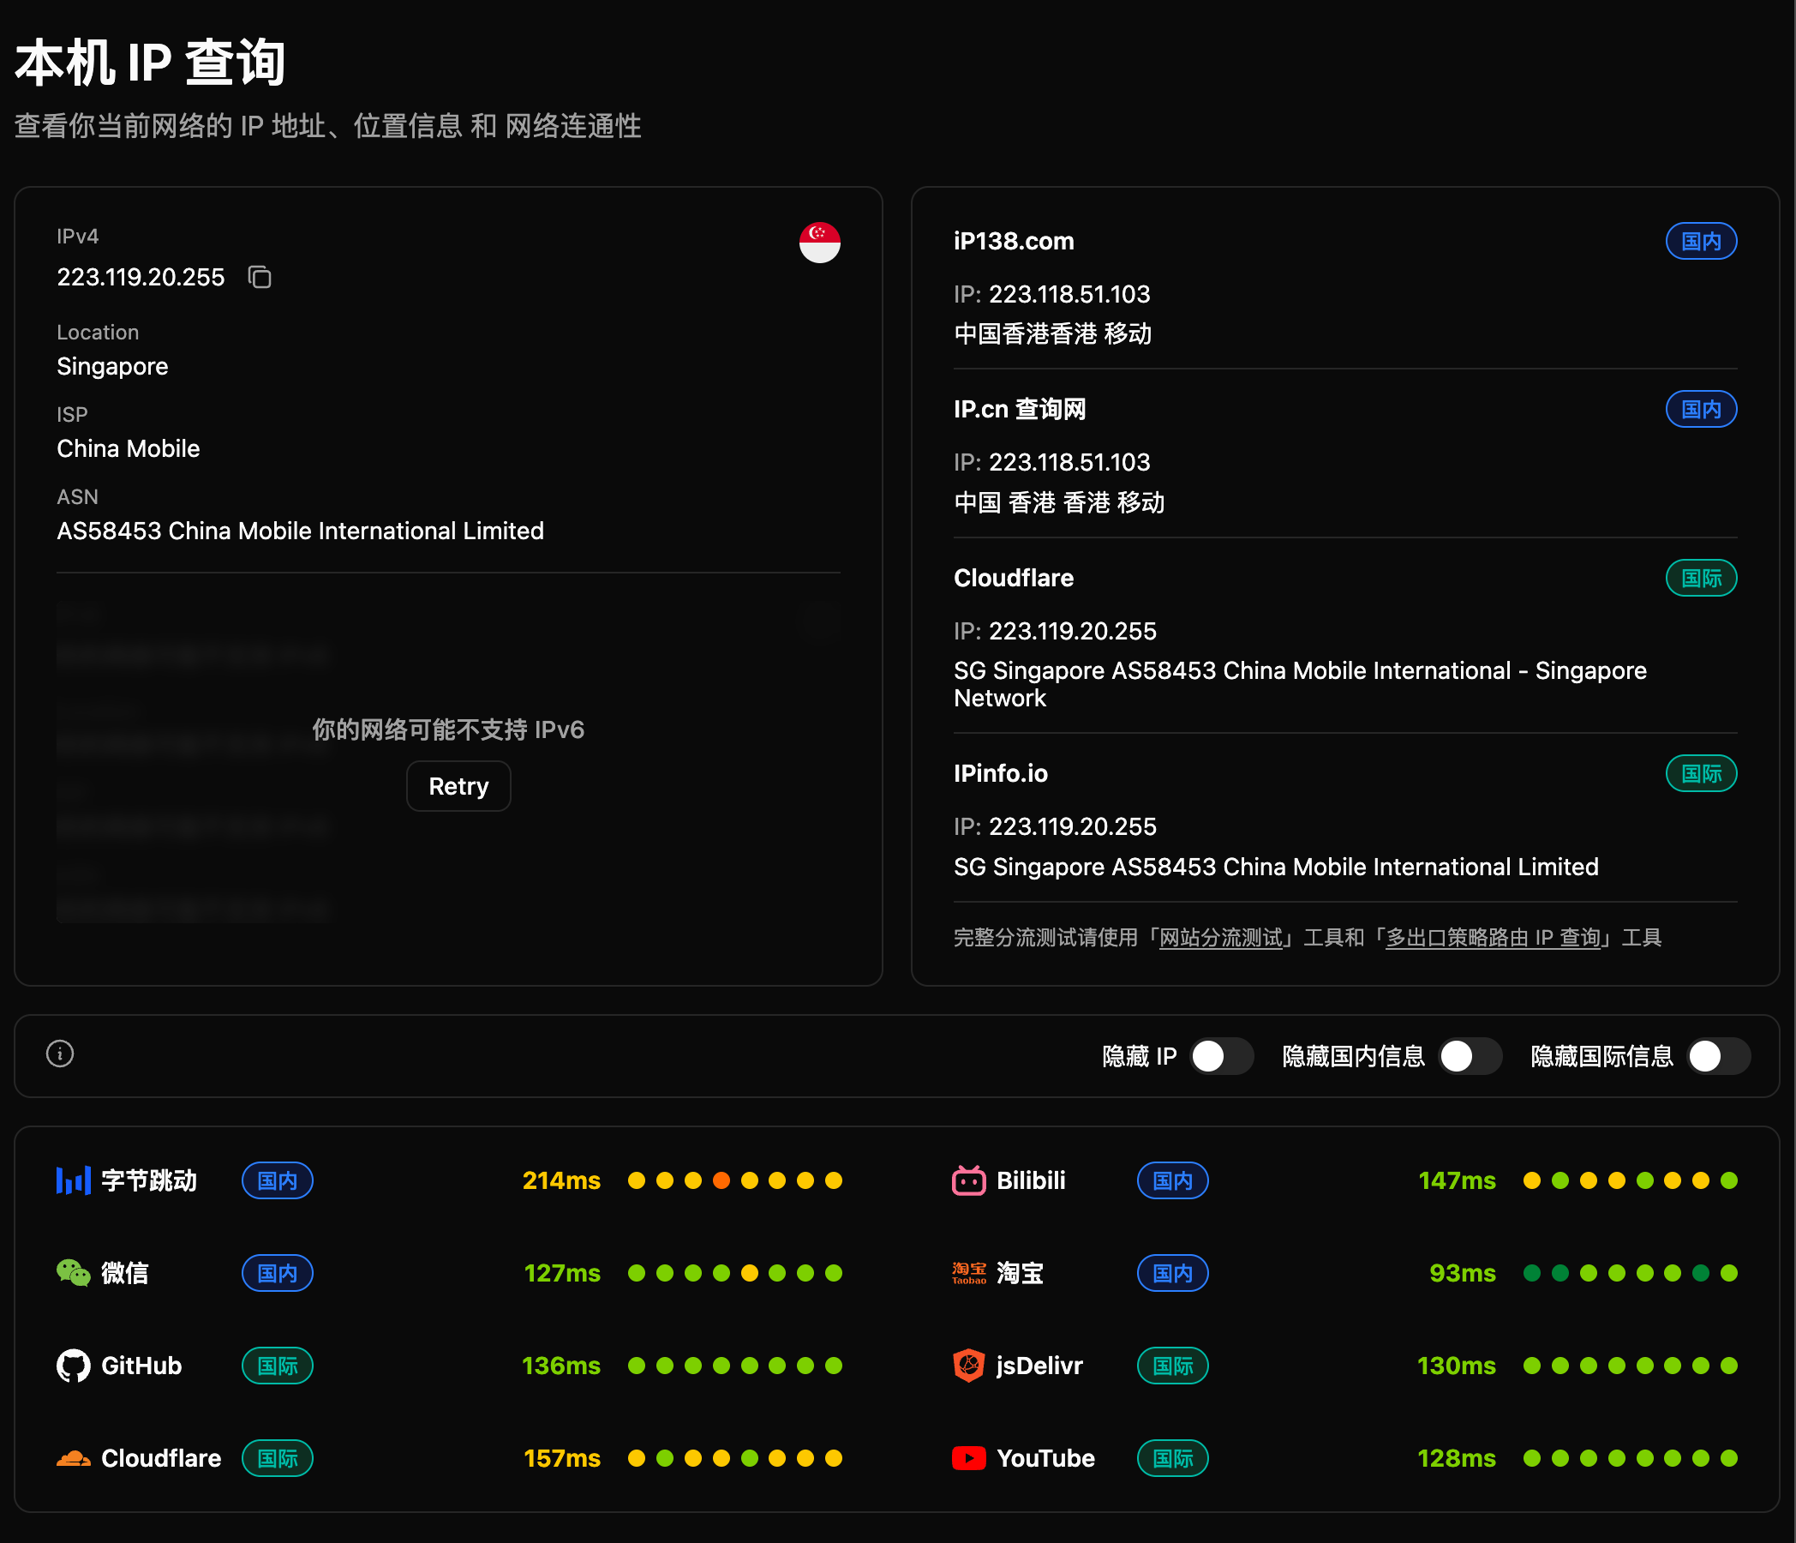Open the 网站分流测试 link
Viewport: 1796px width, 1543px height.
point(1220,938)
